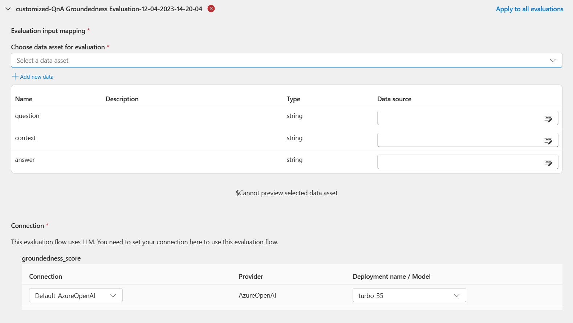Viewport: 573px width, 323px height.
Task: Click the edit icon in question row
Action: (x=548, y=118)
